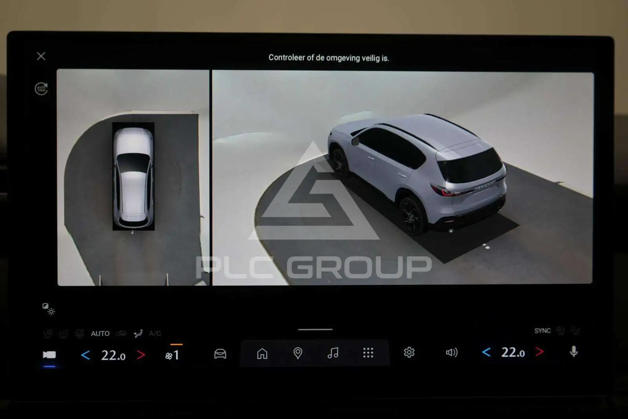Toggle the first seat climate icon next to SYNC
628x419 pixels.
pos(560,331)
